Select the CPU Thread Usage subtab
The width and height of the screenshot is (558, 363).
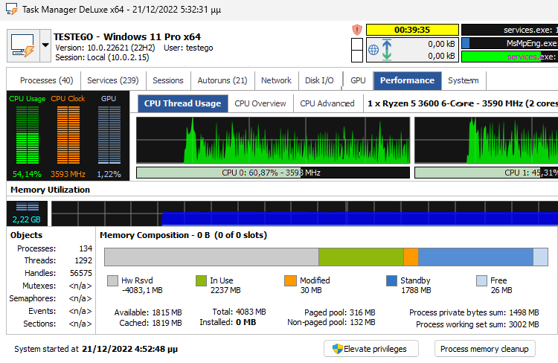tap(182, 103)
